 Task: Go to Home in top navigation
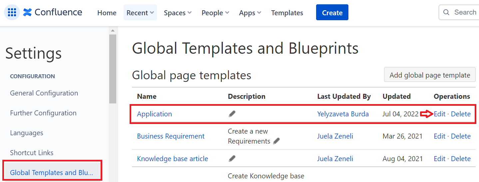[107, 13]
